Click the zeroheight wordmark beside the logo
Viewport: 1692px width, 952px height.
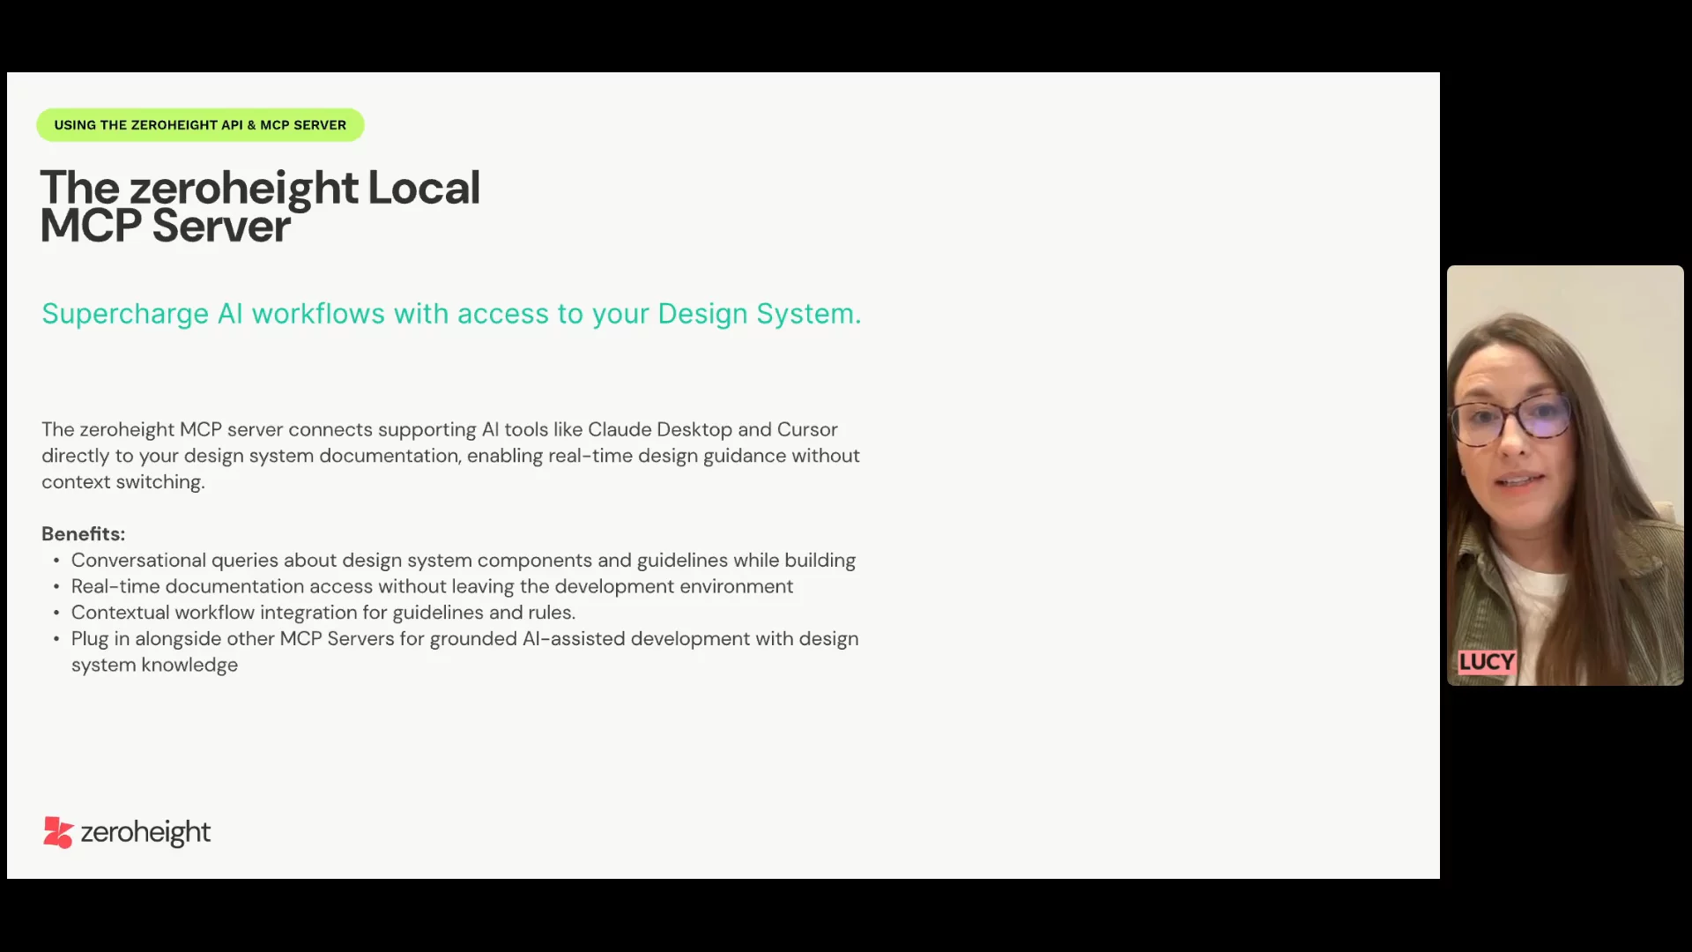(x=145, y=832)
